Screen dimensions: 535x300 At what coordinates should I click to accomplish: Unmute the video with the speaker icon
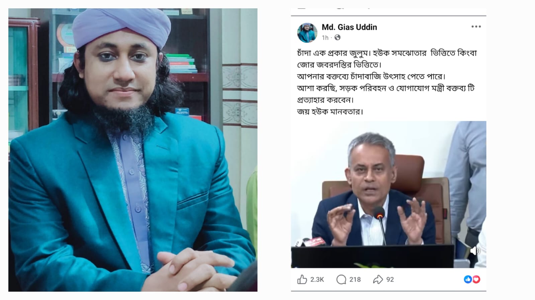pos(474,251)
